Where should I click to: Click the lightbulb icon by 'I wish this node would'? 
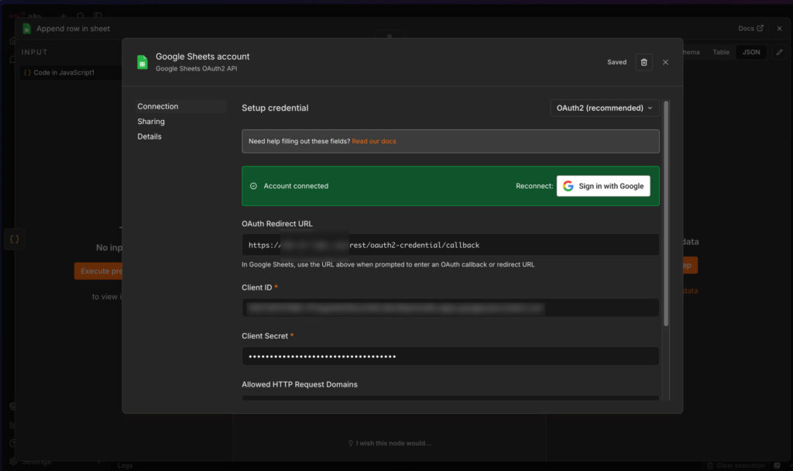coord(351,443)
